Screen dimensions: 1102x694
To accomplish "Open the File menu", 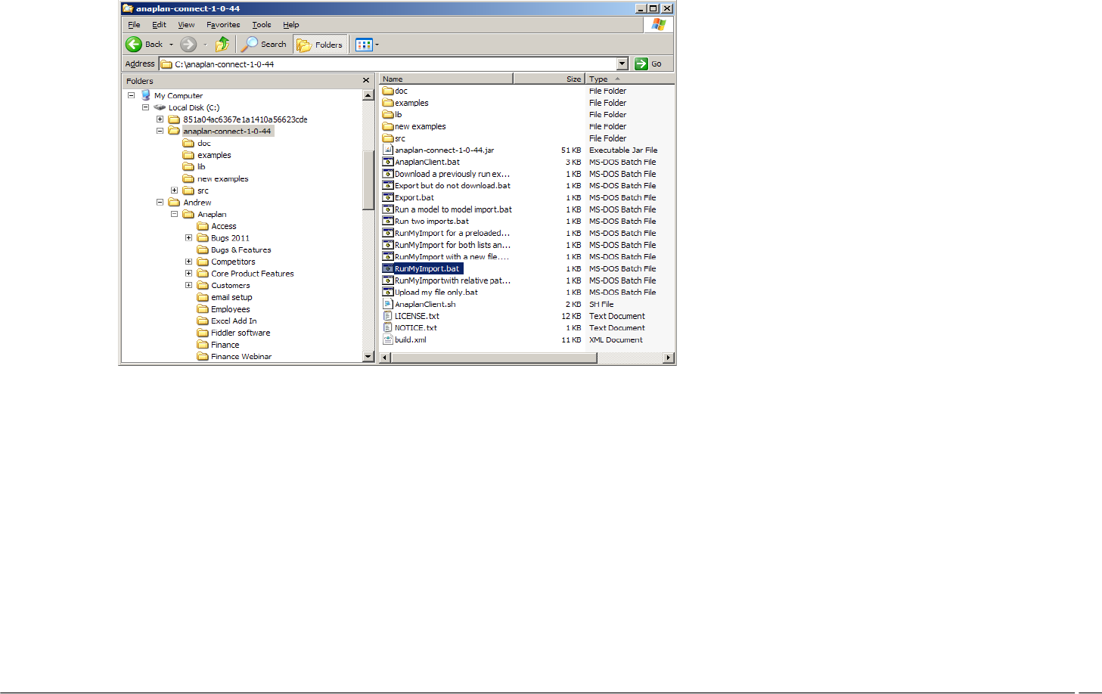I will click(134, 25).
